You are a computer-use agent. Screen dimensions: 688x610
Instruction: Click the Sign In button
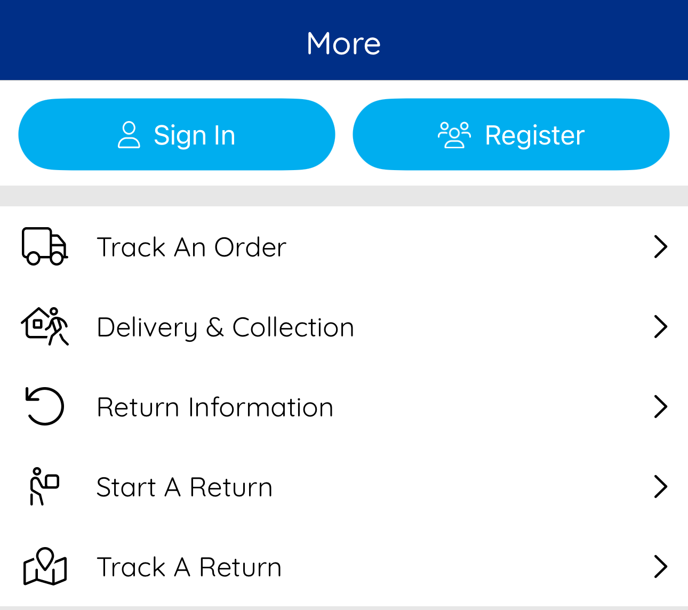click(x=177, y=134)
